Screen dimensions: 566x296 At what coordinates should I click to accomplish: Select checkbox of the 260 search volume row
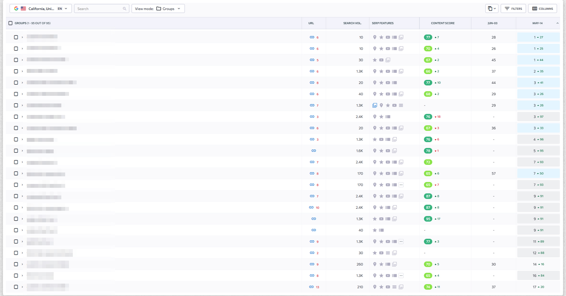pyautogui.click(x=16, y=264)
